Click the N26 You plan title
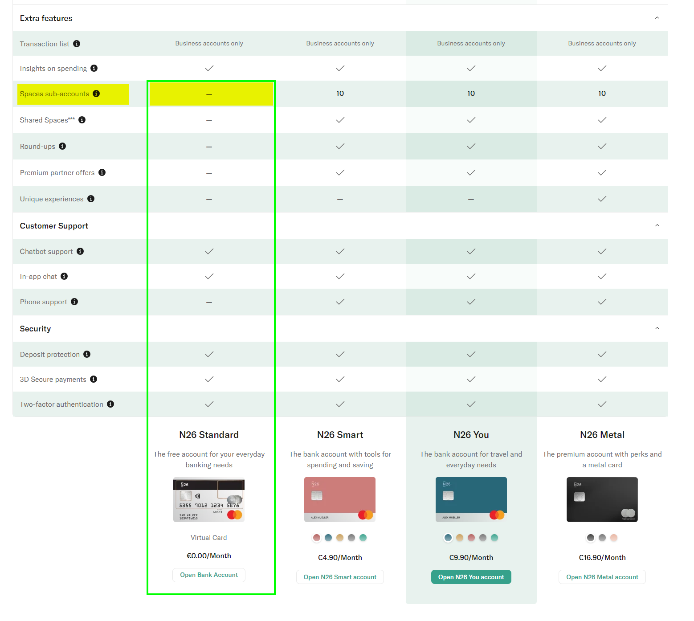Viewport: 694px width, 621px height. click(471, 435)
